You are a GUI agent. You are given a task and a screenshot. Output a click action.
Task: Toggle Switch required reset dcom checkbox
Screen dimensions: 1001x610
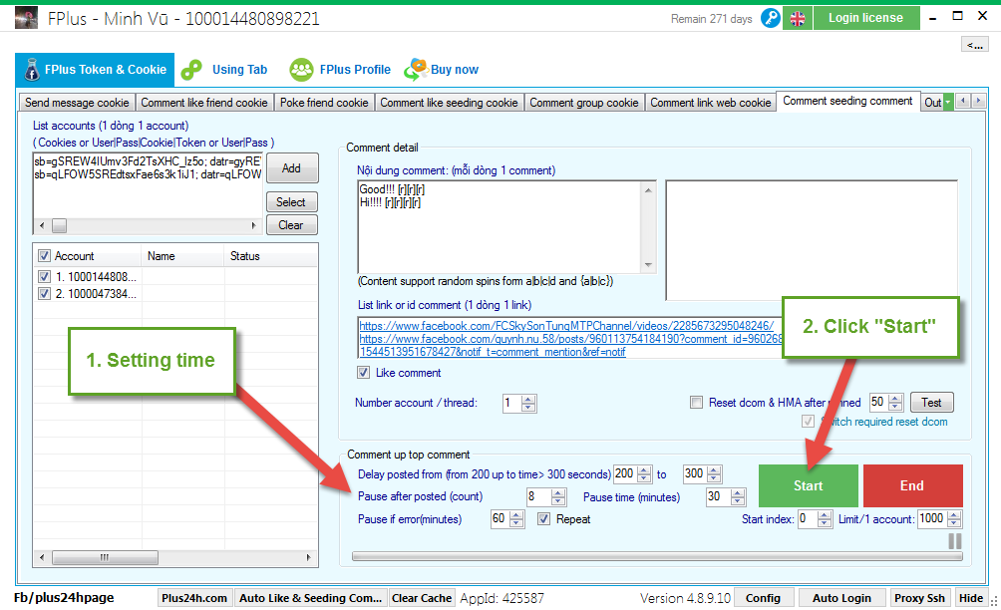[809, 422]
